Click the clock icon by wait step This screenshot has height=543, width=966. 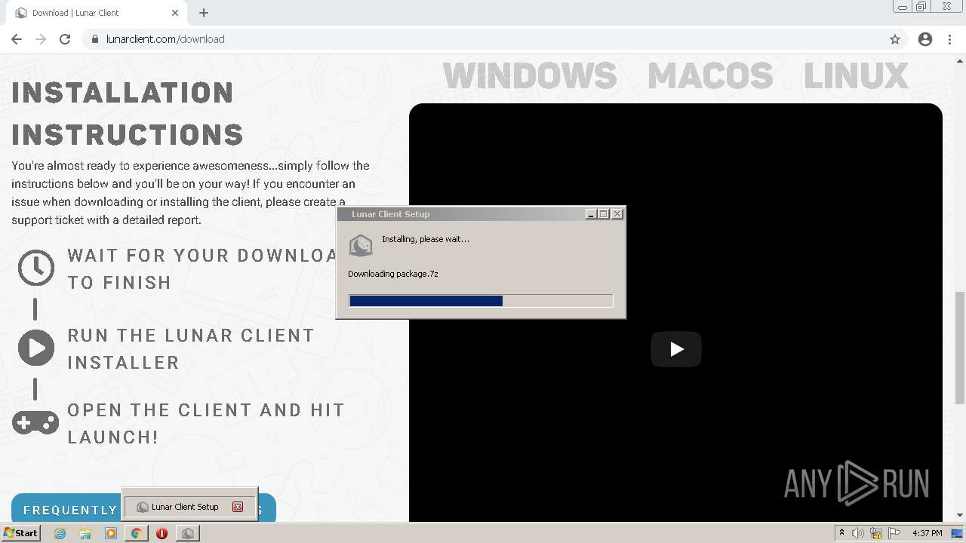(36, 268)
